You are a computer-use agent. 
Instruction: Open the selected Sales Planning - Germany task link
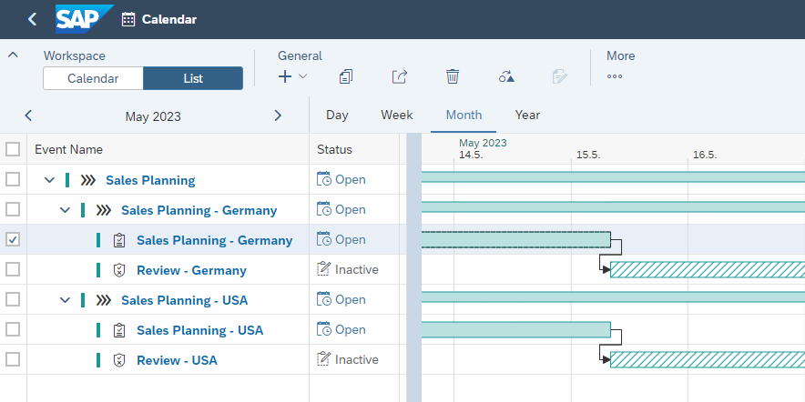(215, 240)
